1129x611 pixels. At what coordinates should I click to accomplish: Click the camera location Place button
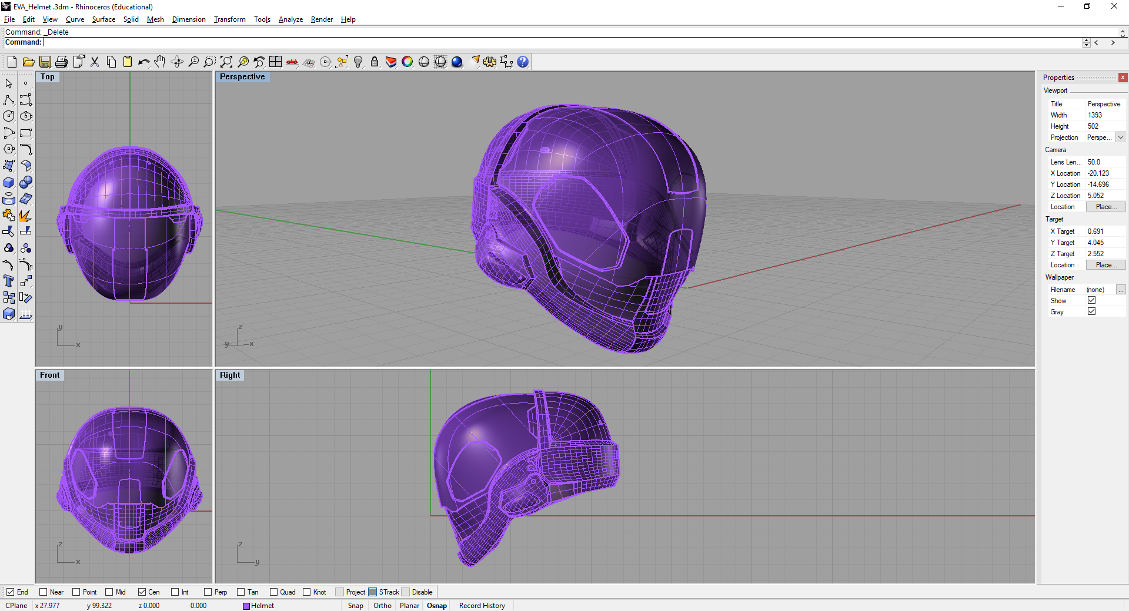pos(1105,207)
